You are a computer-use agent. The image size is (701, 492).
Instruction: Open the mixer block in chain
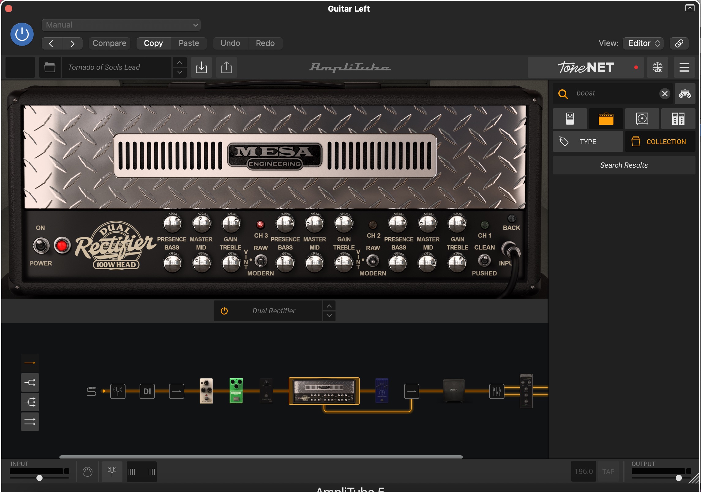[497, 391]
